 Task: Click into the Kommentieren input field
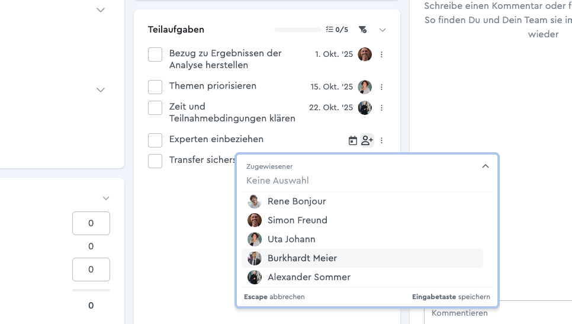(497, 313)
